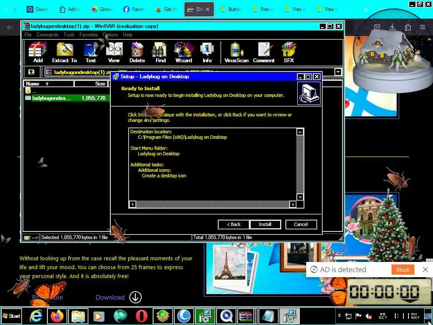The height and width of the screenshot is (325, 433).
Task: Click the Test archive icon in WinRAR
Action: coord(90,52)
